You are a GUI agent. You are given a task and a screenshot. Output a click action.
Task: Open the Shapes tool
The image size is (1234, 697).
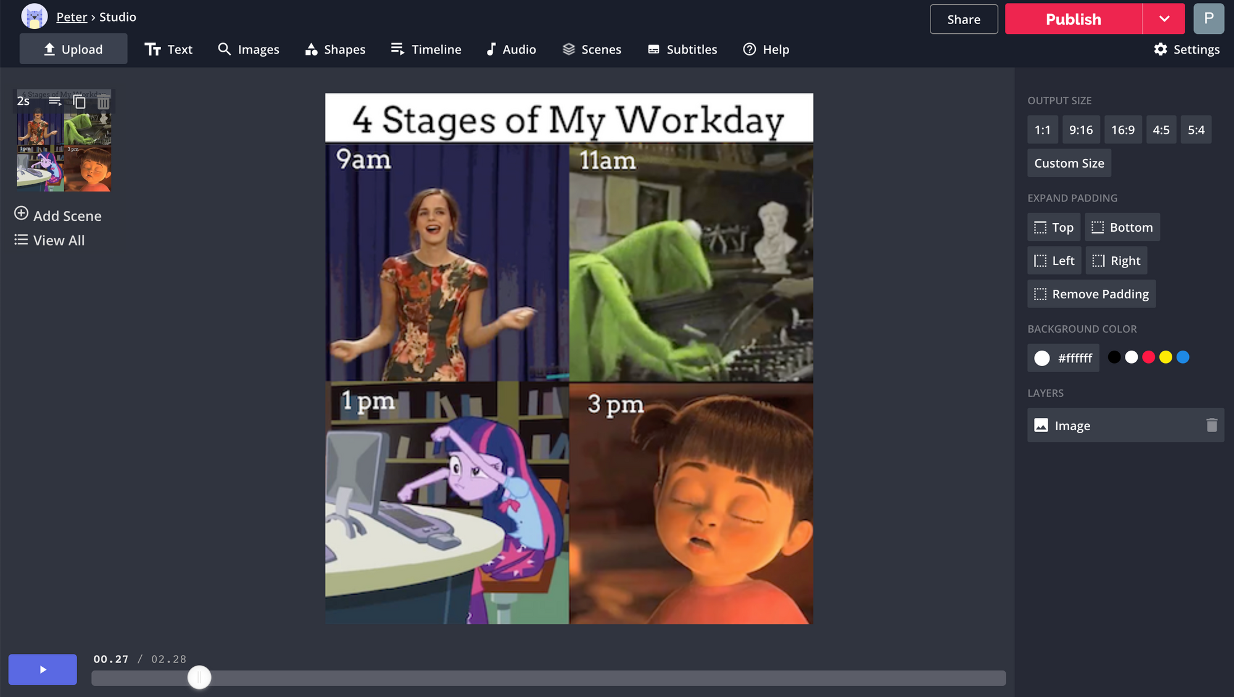[335, 49]
